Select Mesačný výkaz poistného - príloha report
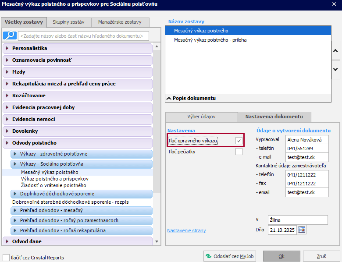Viewport: 342px width, 262px height. click(x=210, y=40)
